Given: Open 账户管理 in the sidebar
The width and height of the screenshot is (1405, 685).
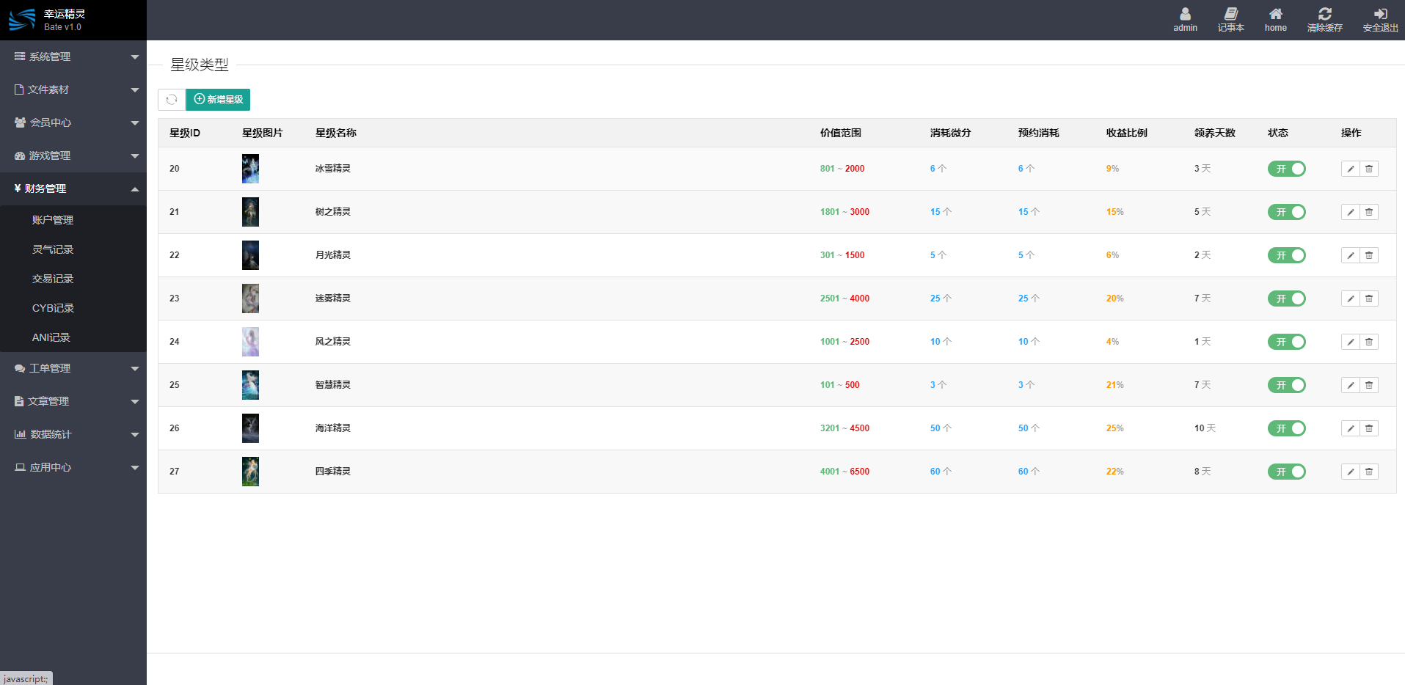Looking at the screenshot, I should coord(53,220).
